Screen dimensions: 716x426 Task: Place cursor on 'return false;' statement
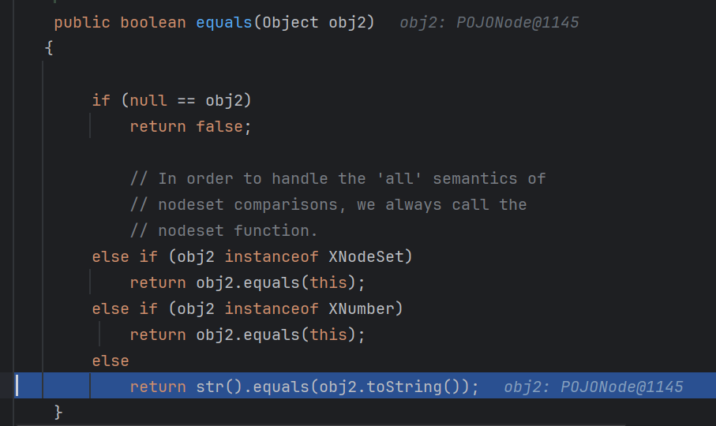tap(190, 126)
